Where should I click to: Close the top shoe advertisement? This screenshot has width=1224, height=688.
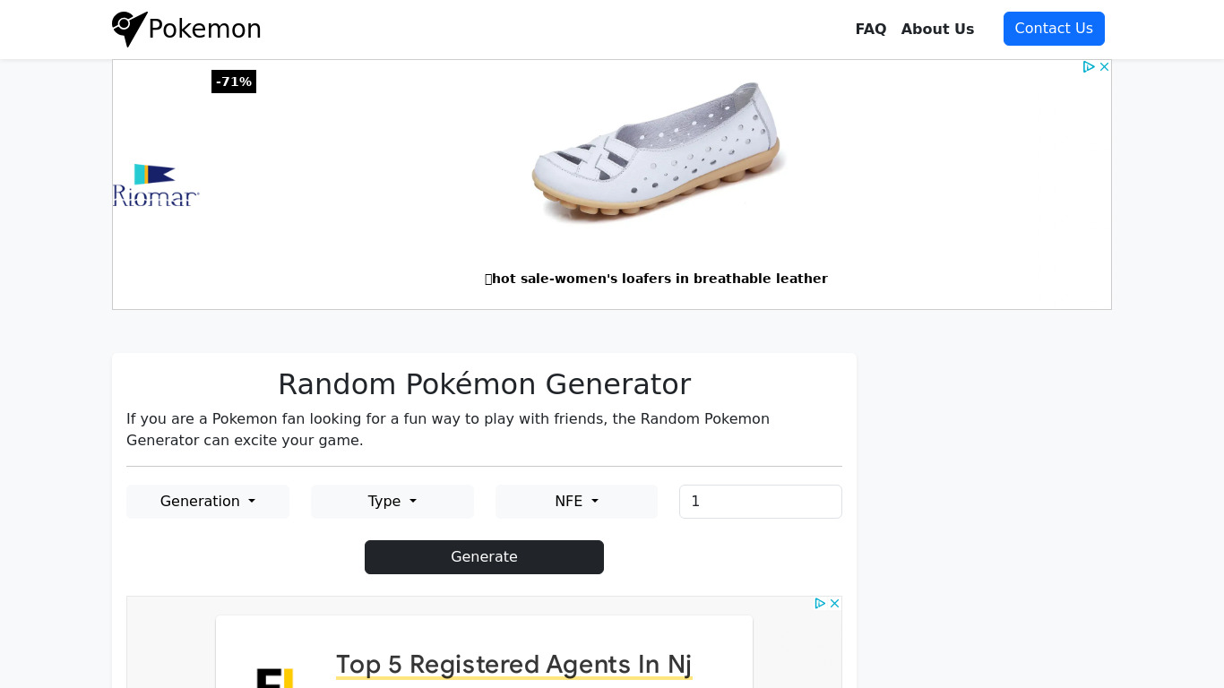[x=1105, y=67]
